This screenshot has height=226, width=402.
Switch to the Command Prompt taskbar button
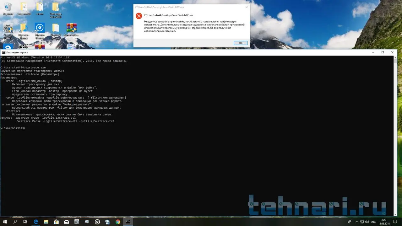pyautogui.click(x=128, y=222)
